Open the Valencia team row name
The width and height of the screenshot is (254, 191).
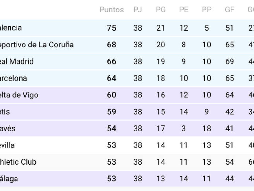(11, 28)
